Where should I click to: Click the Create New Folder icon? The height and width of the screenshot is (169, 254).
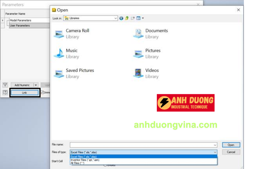coord(133,18)
